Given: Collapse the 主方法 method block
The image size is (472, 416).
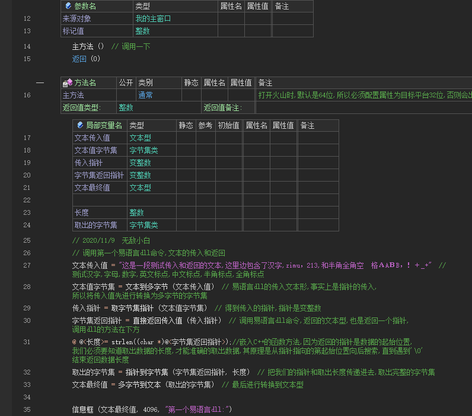Looking at the screenshot, I should click(x=40, y=83).
